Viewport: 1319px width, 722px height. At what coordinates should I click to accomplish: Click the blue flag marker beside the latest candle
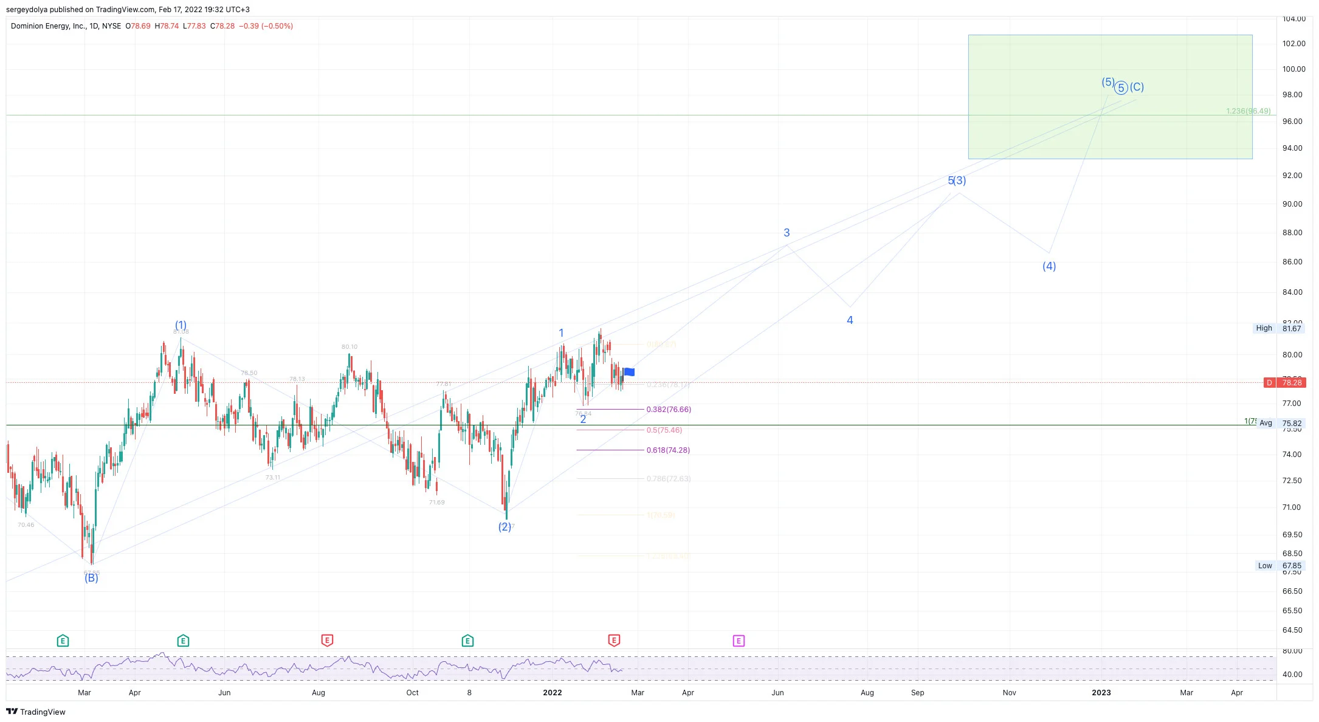[630, 372]
